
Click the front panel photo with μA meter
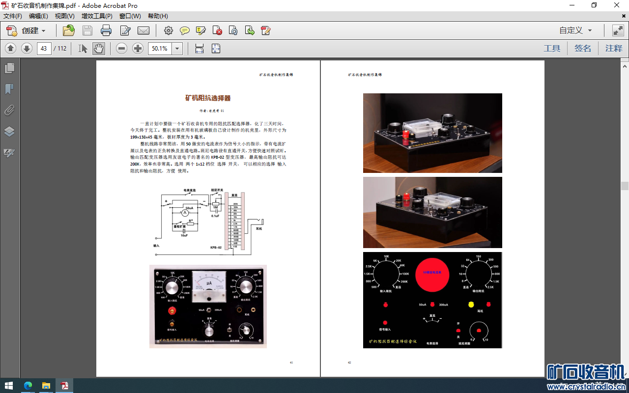click(208, 307)
